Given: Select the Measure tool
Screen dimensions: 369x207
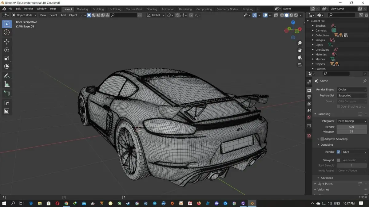Looking at the screenshot, I should coord(7,84).
